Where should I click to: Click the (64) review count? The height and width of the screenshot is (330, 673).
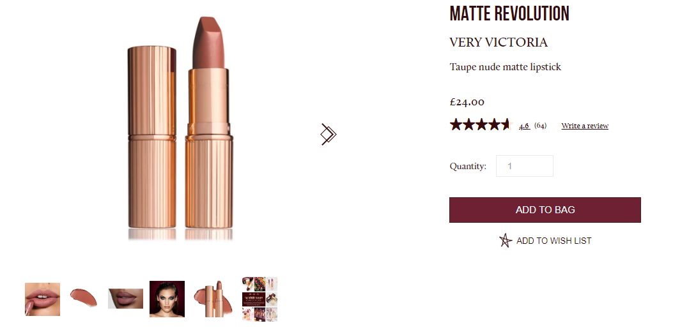pyautogui.click(x=540, y=126)
